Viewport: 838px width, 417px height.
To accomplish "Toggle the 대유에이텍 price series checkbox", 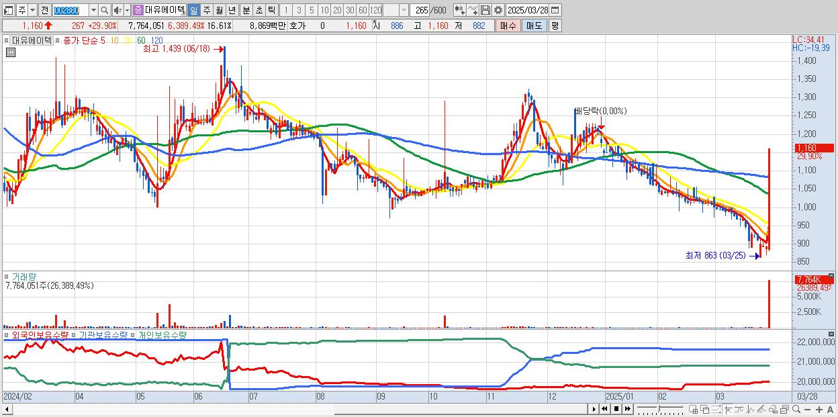I will (x=7, y=40).
